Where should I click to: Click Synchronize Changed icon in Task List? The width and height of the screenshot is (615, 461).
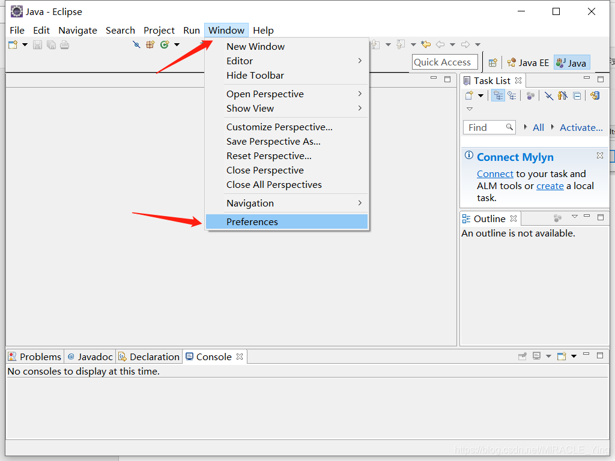pos(595,95)
